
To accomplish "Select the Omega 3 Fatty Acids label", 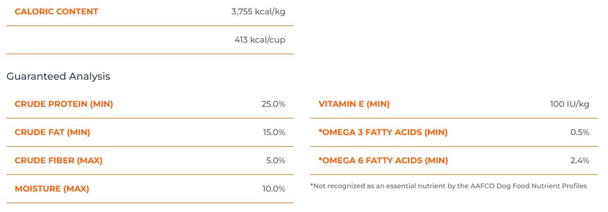I will coord(383,132).
